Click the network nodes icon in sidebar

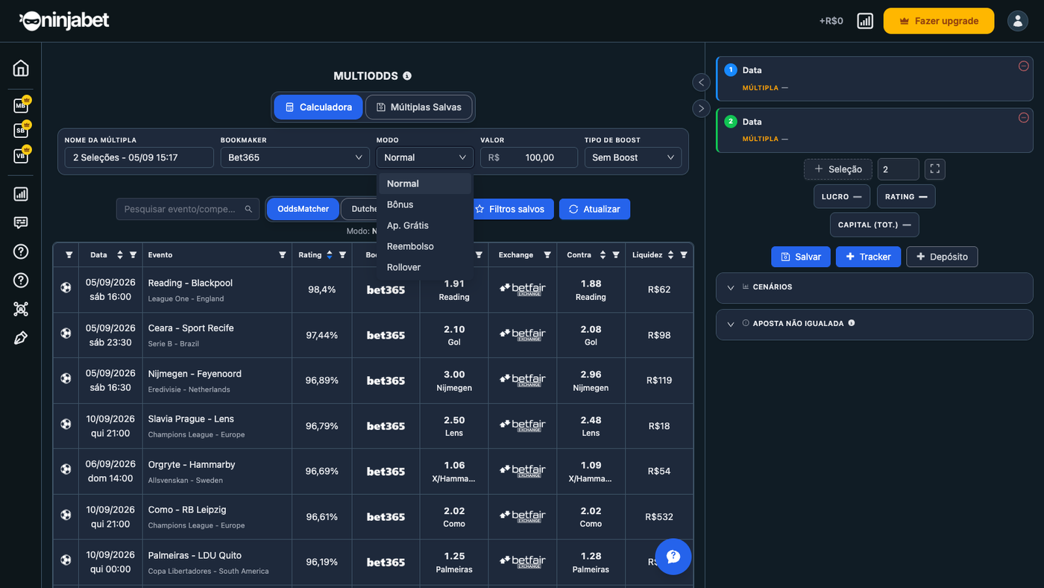coord(21,309)
